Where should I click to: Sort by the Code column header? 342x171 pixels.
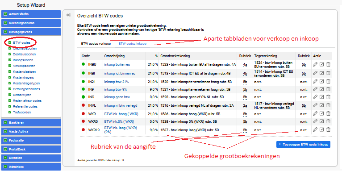click(x=86, y=56)
